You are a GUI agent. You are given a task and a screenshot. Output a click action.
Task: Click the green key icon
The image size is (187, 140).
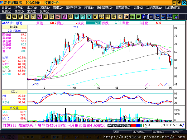176,17
